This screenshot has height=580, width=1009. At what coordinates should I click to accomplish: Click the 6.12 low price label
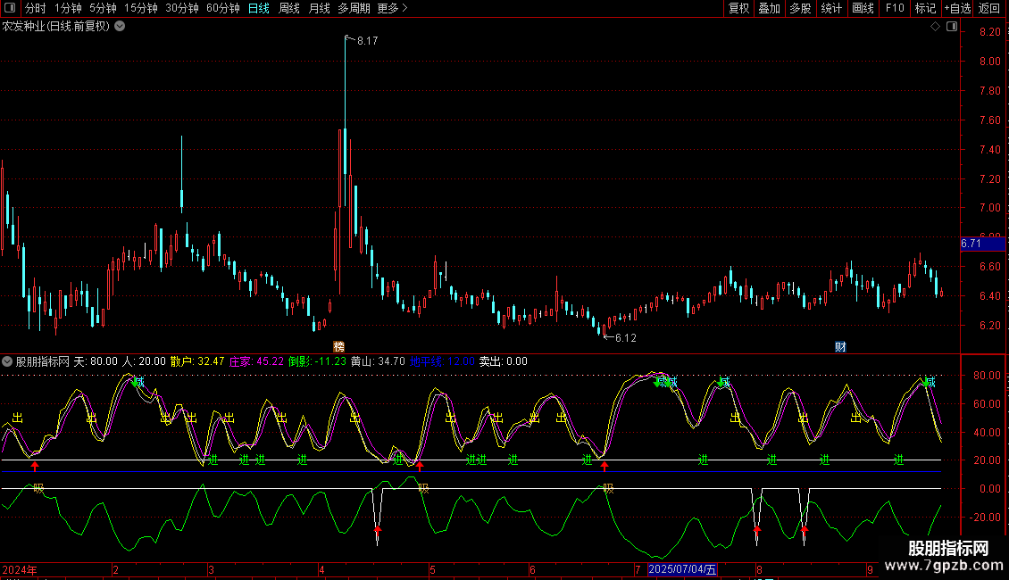(x=625, y=338)
